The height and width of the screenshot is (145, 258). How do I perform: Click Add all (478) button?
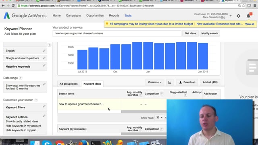[210, 82]
